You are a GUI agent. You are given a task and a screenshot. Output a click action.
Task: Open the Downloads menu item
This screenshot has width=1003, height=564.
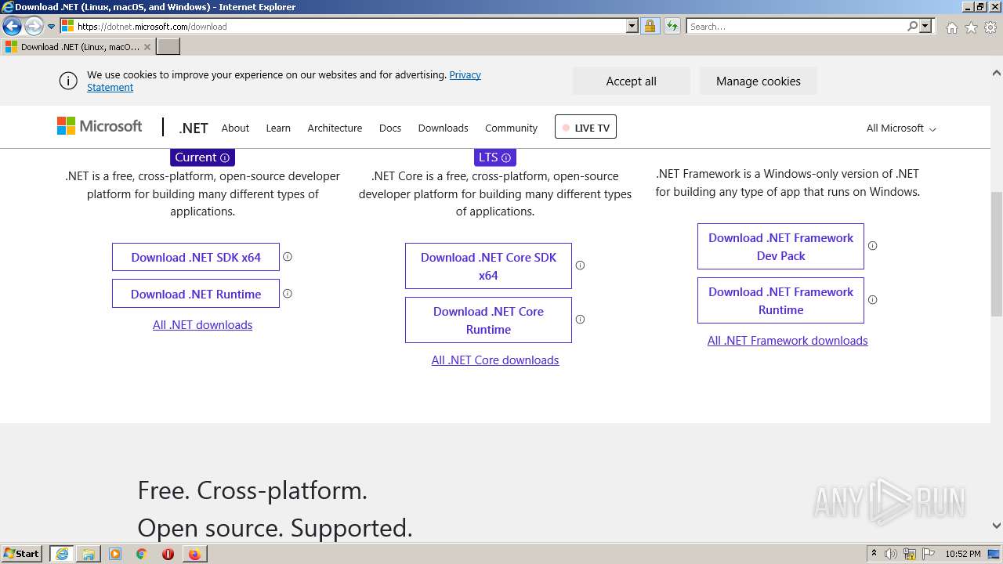point(443,128)
